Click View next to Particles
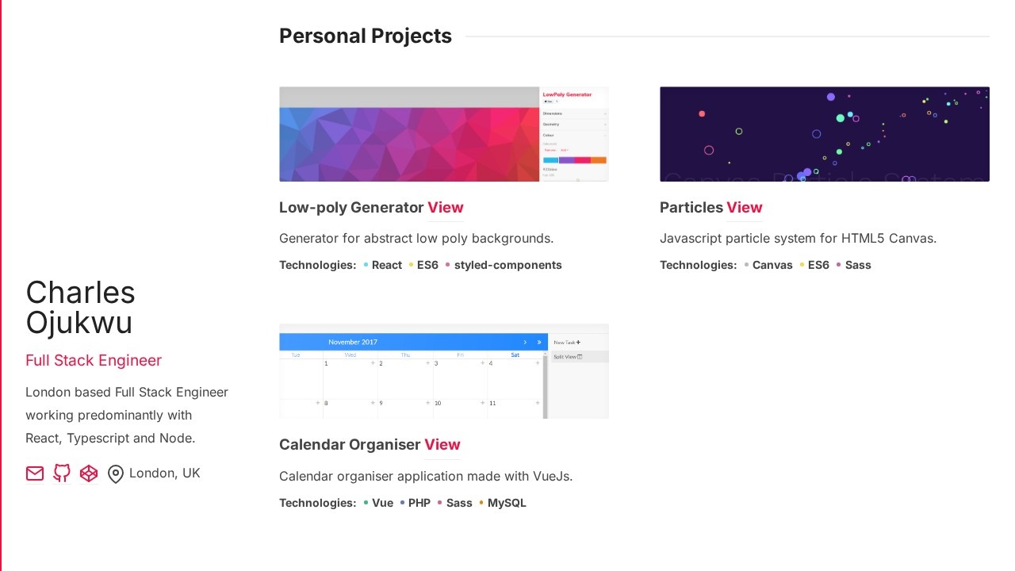The width and height of the screenshot is (1015, 571). pyautogui.click(x=744, y=208)
